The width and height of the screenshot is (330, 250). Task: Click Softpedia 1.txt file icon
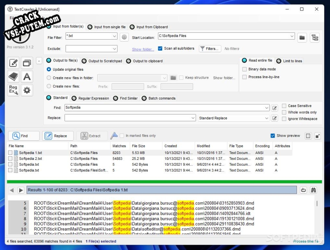(x=16, y=153)
